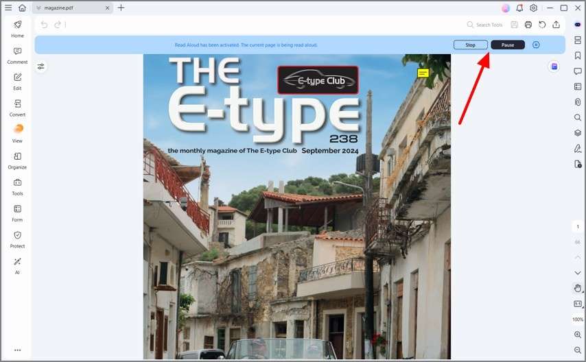Click the 100% zoom level field
Image resolution: width=586 pixels, height=362 pixels.
click(x=578, y=319)
